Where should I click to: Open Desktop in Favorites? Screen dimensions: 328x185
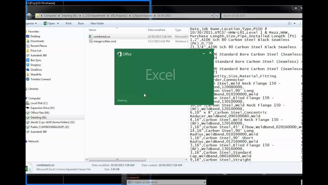(35, 36)
